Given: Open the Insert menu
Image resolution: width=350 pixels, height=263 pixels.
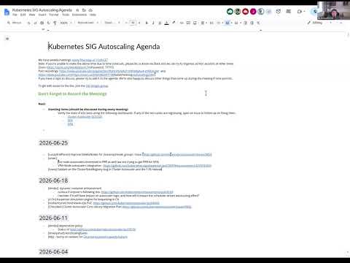Looking at the screenshot, I should [x=42, y=15].
